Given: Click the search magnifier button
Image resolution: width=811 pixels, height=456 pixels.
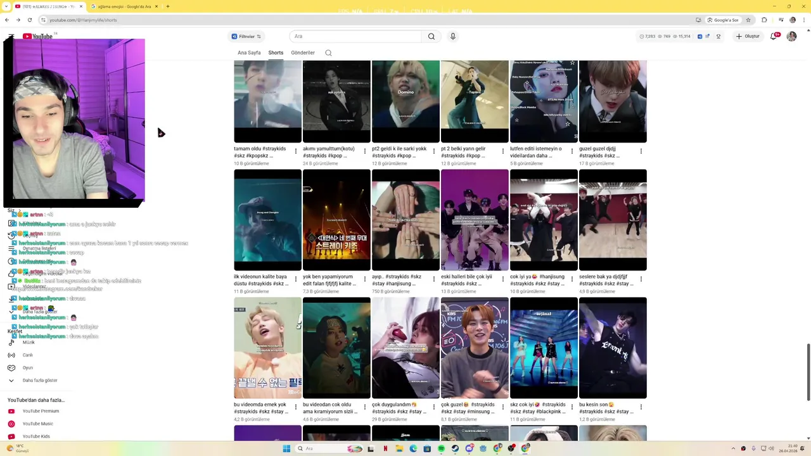Looking at the screenshot, I should pyautogui.click(x=431, y=36).
